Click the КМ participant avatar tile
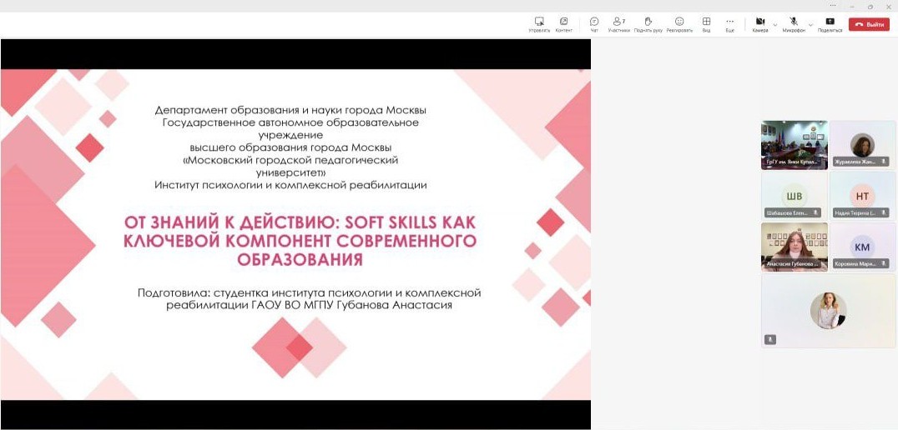Viewport: 898px width, 430px height. 862,247
